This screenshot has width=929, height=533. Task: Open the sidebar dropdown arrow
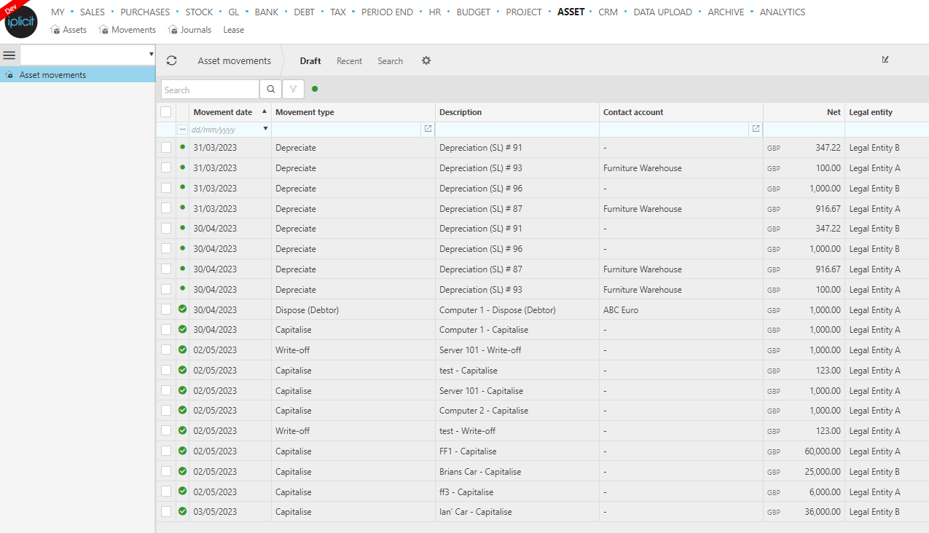coord(151,55)
